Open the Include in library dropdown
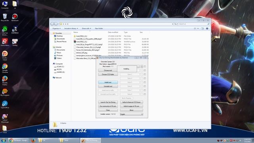The image size is (254, 143). [71, 29]
